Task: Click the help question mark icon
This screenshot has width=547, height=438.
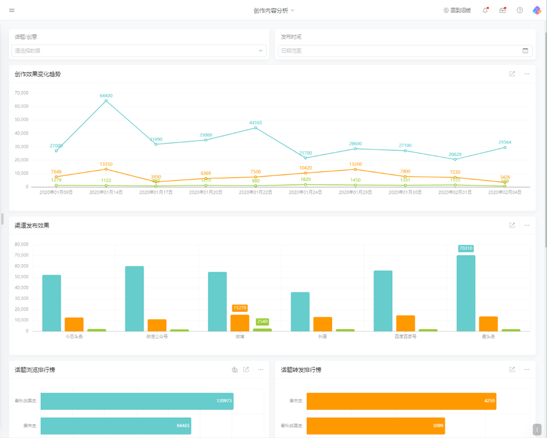Action: tap(520, 10)
